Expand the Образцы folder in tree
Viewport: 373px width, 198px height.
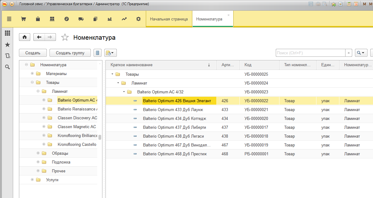point(38,153)
